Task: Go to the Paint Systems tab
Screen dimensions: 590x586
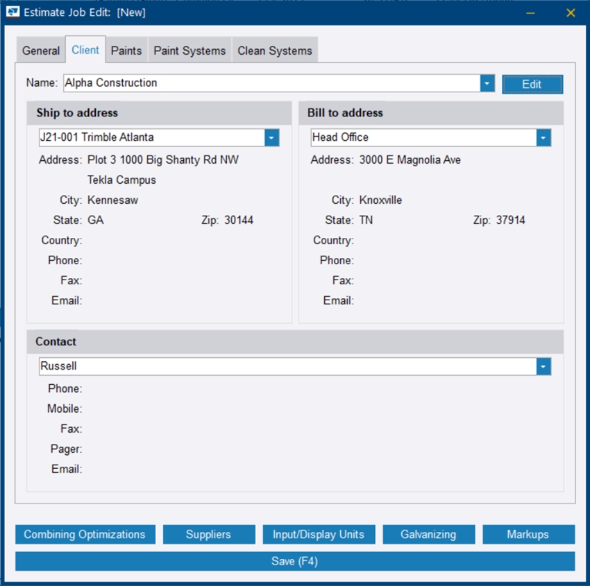Action: [x=189, y=51]
